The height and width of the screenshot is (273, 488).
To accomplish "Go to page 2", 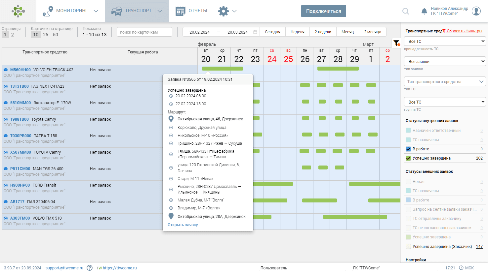I will coord(13,35).
